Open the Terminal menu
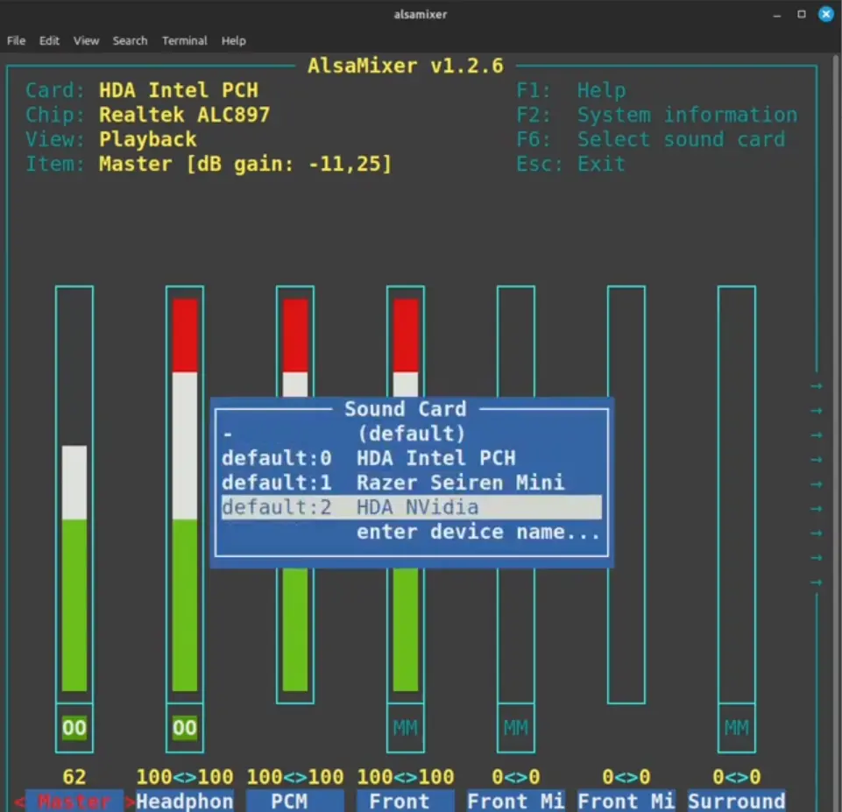Viewport: 842px width, 812px height. (x=184, y=40)
